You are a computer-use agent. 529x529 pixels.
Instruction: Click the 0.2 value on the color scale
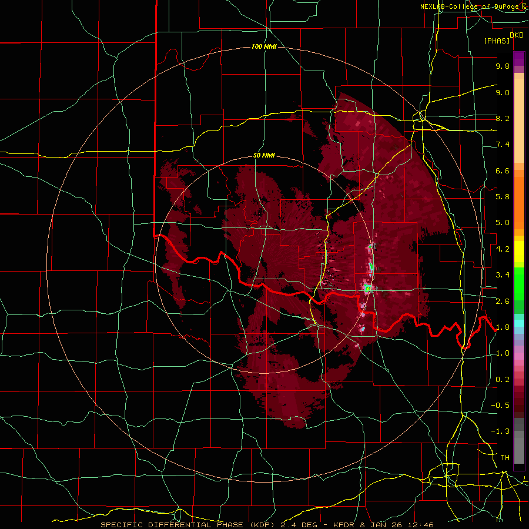pyautogui.click(x=503, y=380)
